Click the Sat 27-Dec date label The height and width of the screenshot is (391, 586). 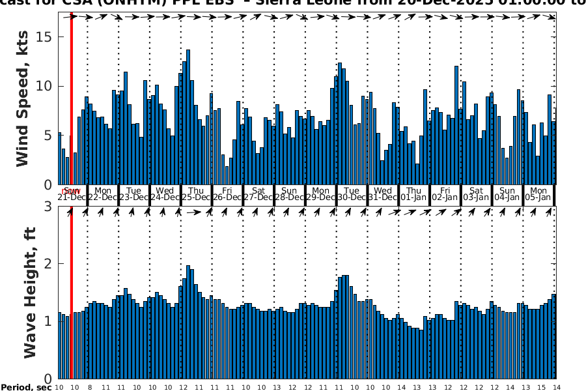click(x=258, y=194)
